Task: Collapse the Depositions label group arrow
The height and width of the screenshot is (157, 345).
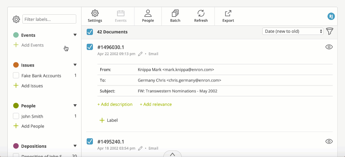Action: (75, 146)
